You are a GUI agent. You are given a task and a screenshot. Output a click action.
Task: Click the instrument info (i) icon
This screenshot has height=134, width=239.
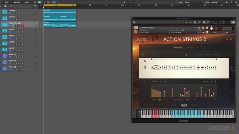coord(203,28)
